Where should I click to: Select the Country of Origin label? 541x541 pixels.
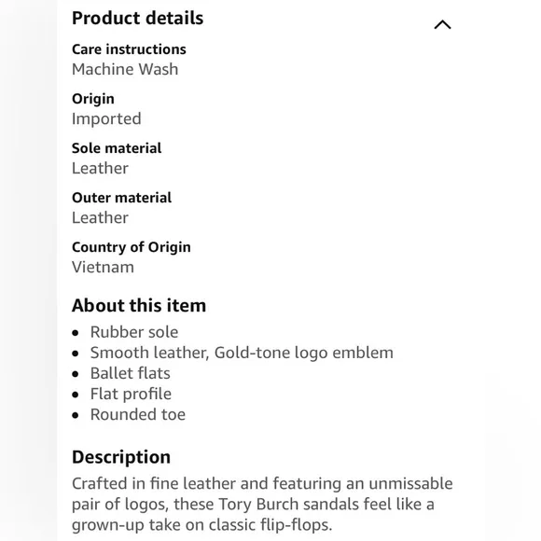coord(132,247)
